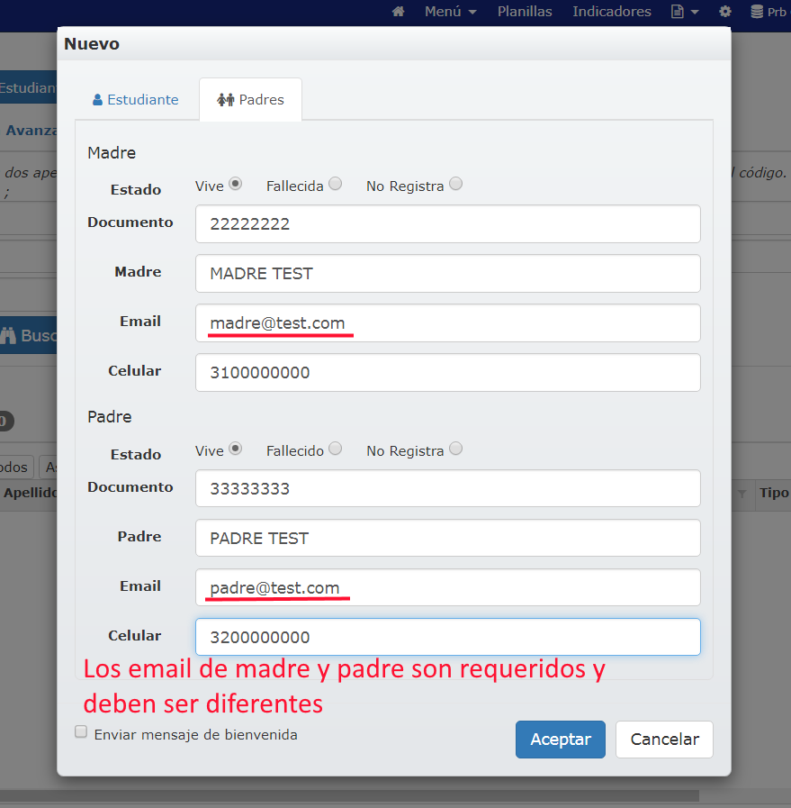This screenshot has height=808, width=791.
Task: Switch to the Estudiante tab
Action: tap(136, 99)
